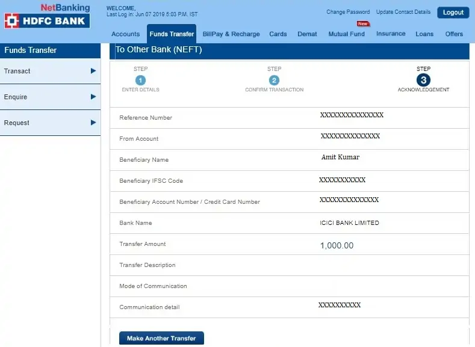Click Make Another Transfer button
Viewport: 475px width, 347px height.
click(x=161, y=338)
